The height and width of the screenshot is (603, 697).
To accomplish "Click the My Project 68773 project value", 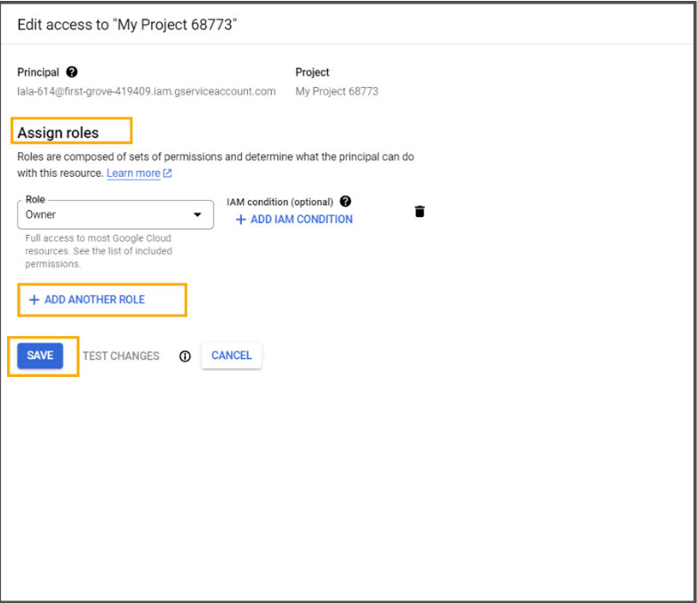I will pyautogui.click(x=337, y=92).
